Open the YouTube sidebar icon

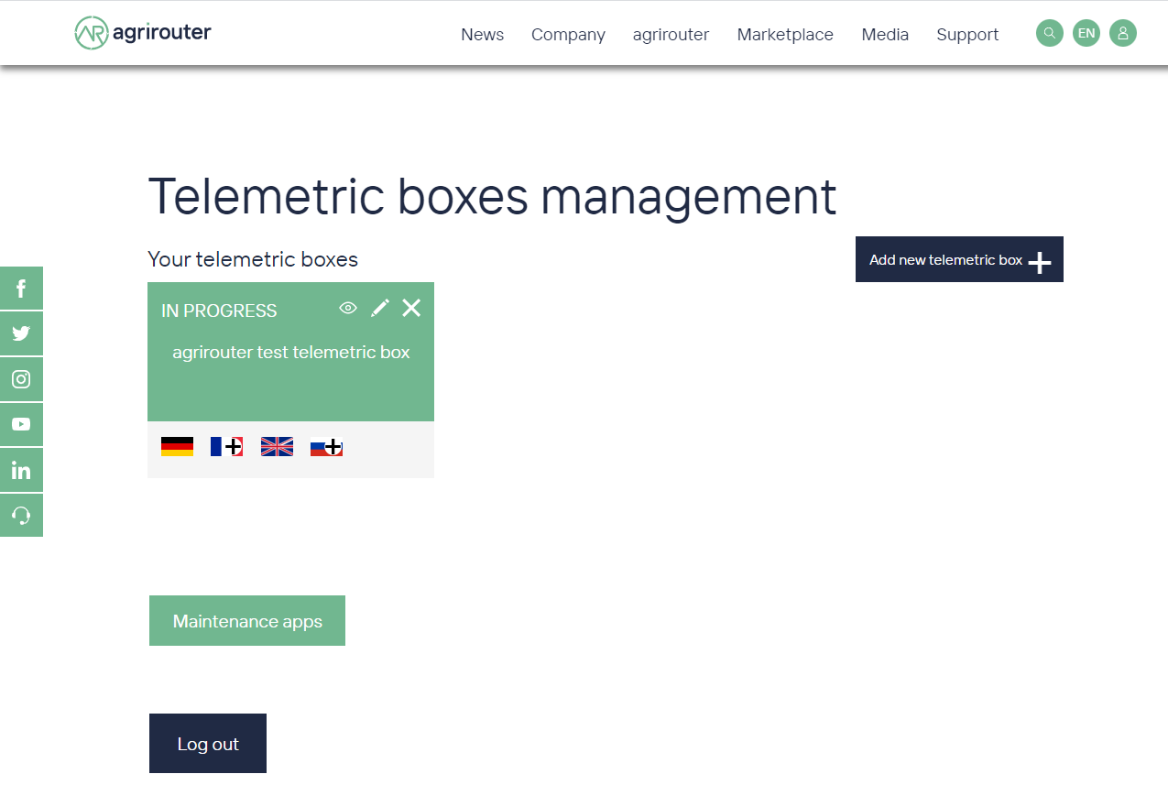pyautogui.click(x=21, y=424)
